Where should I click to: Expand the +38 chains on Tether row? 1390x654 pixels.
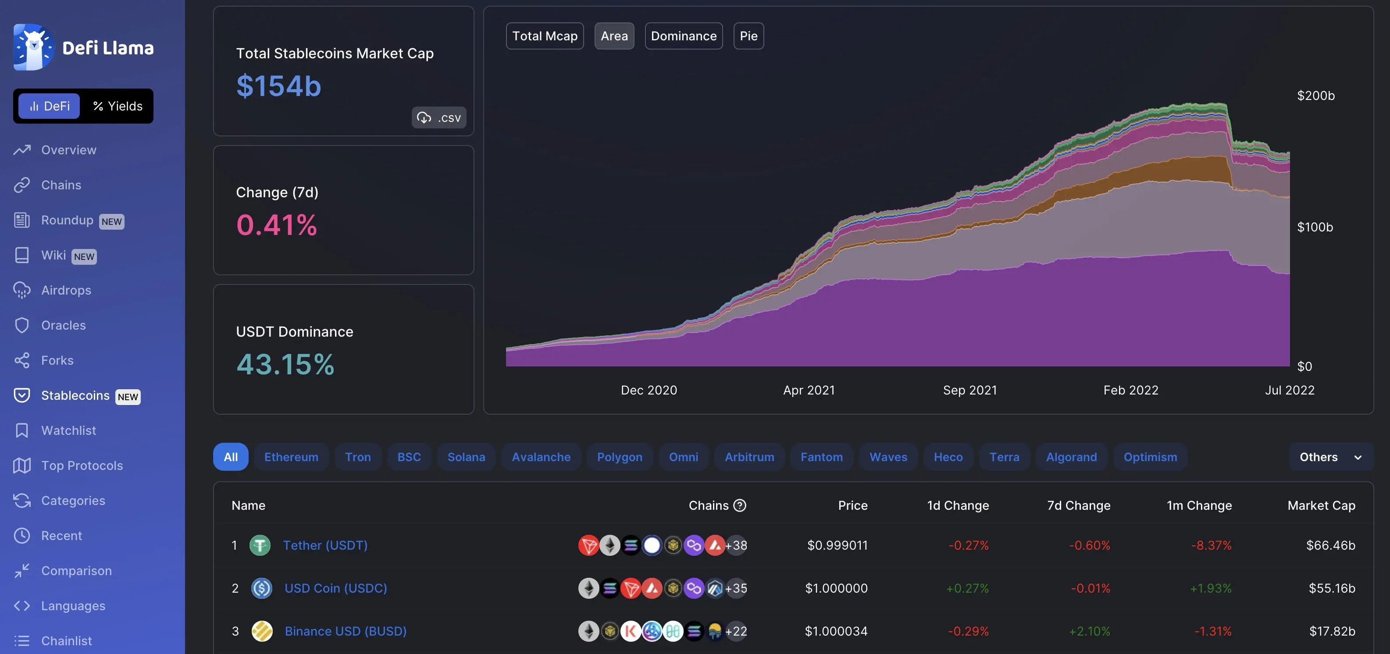point(736,546)
